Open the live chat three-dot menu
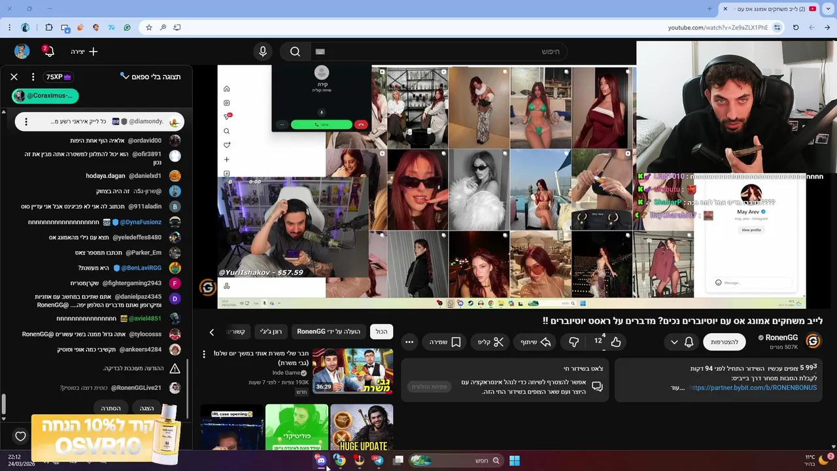Image resolution: width=837 pixels, height=471 pixels. point(33,77)
